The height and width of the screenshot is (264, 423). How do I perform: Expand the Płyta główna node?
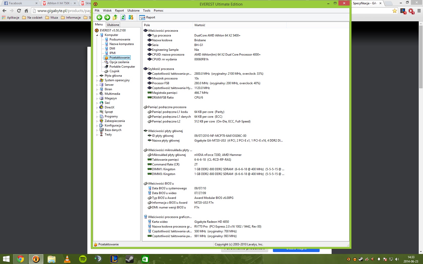[97, 76]
